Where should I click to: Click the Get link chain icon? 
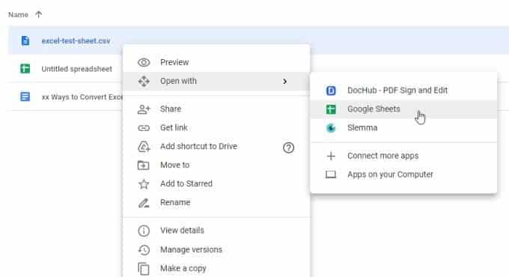pyautogui.click(x=144, y=128)
